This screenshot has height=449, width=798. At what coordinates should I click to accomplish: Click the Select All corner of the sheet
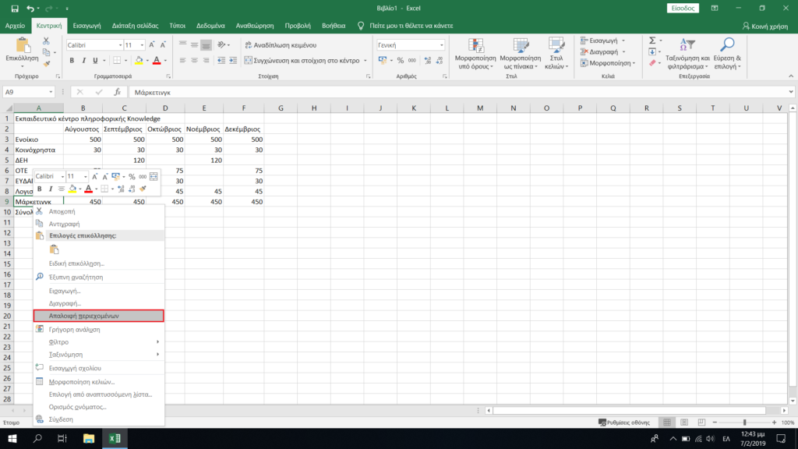[x=7, y=108]
